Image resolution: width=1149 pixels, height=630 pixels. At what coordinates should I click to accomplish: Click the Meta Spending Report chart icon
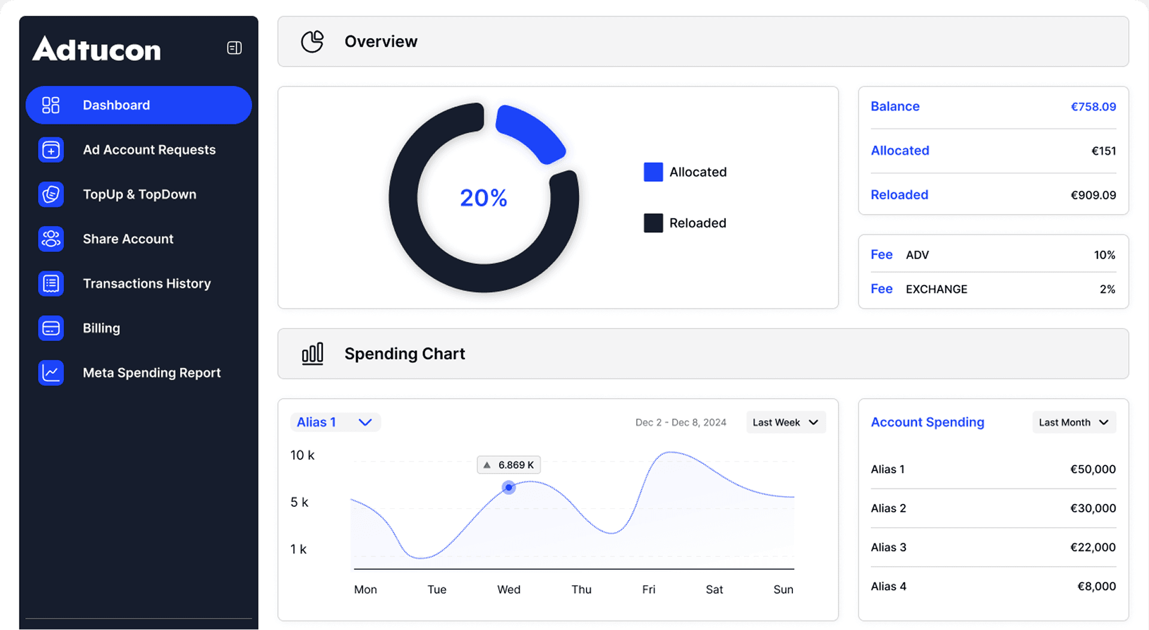click(x=51, y=372)
